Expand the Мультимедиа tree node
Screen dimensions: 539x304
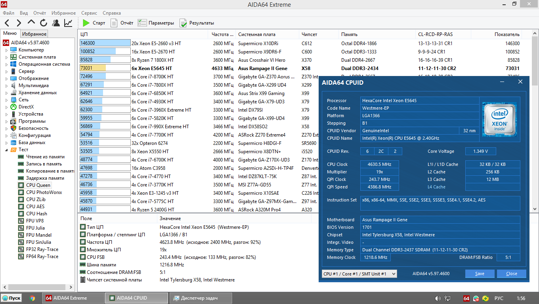(6, 86)
